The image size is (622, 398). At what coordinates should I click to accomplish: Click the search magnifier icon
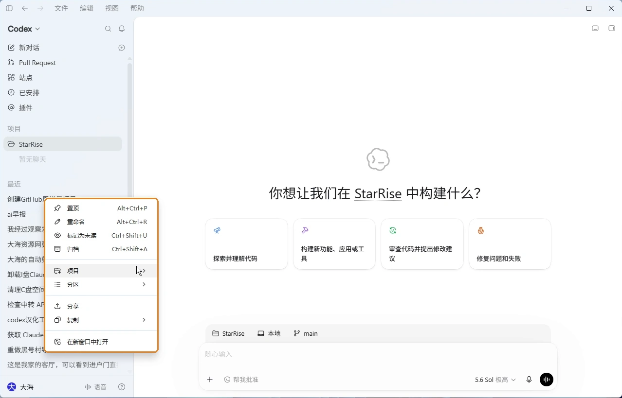click(x=108, y=29)
